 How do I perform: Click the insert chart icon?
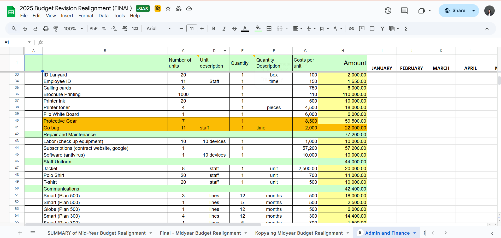coord(372,29)
